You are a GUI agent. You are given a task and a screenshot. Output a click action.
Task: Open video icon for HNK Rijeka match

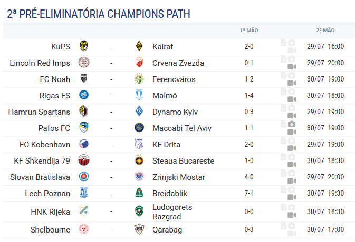pyautogui.click(x=292, y=215)
